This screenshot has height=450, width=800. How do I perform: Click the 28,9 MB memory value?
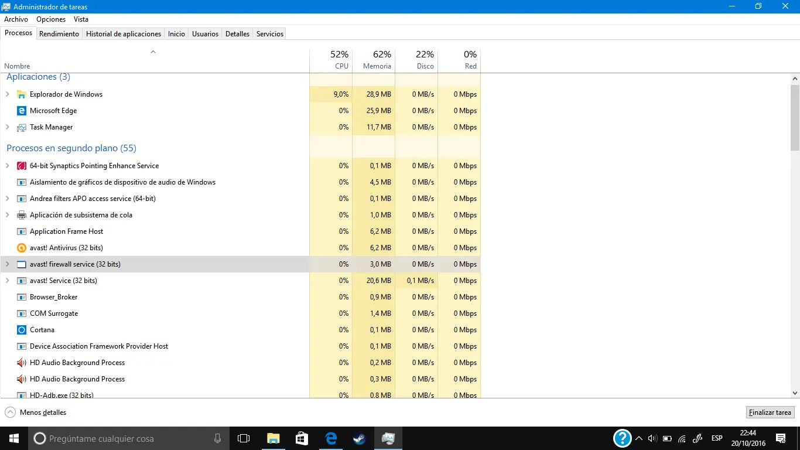click(378, 94)
